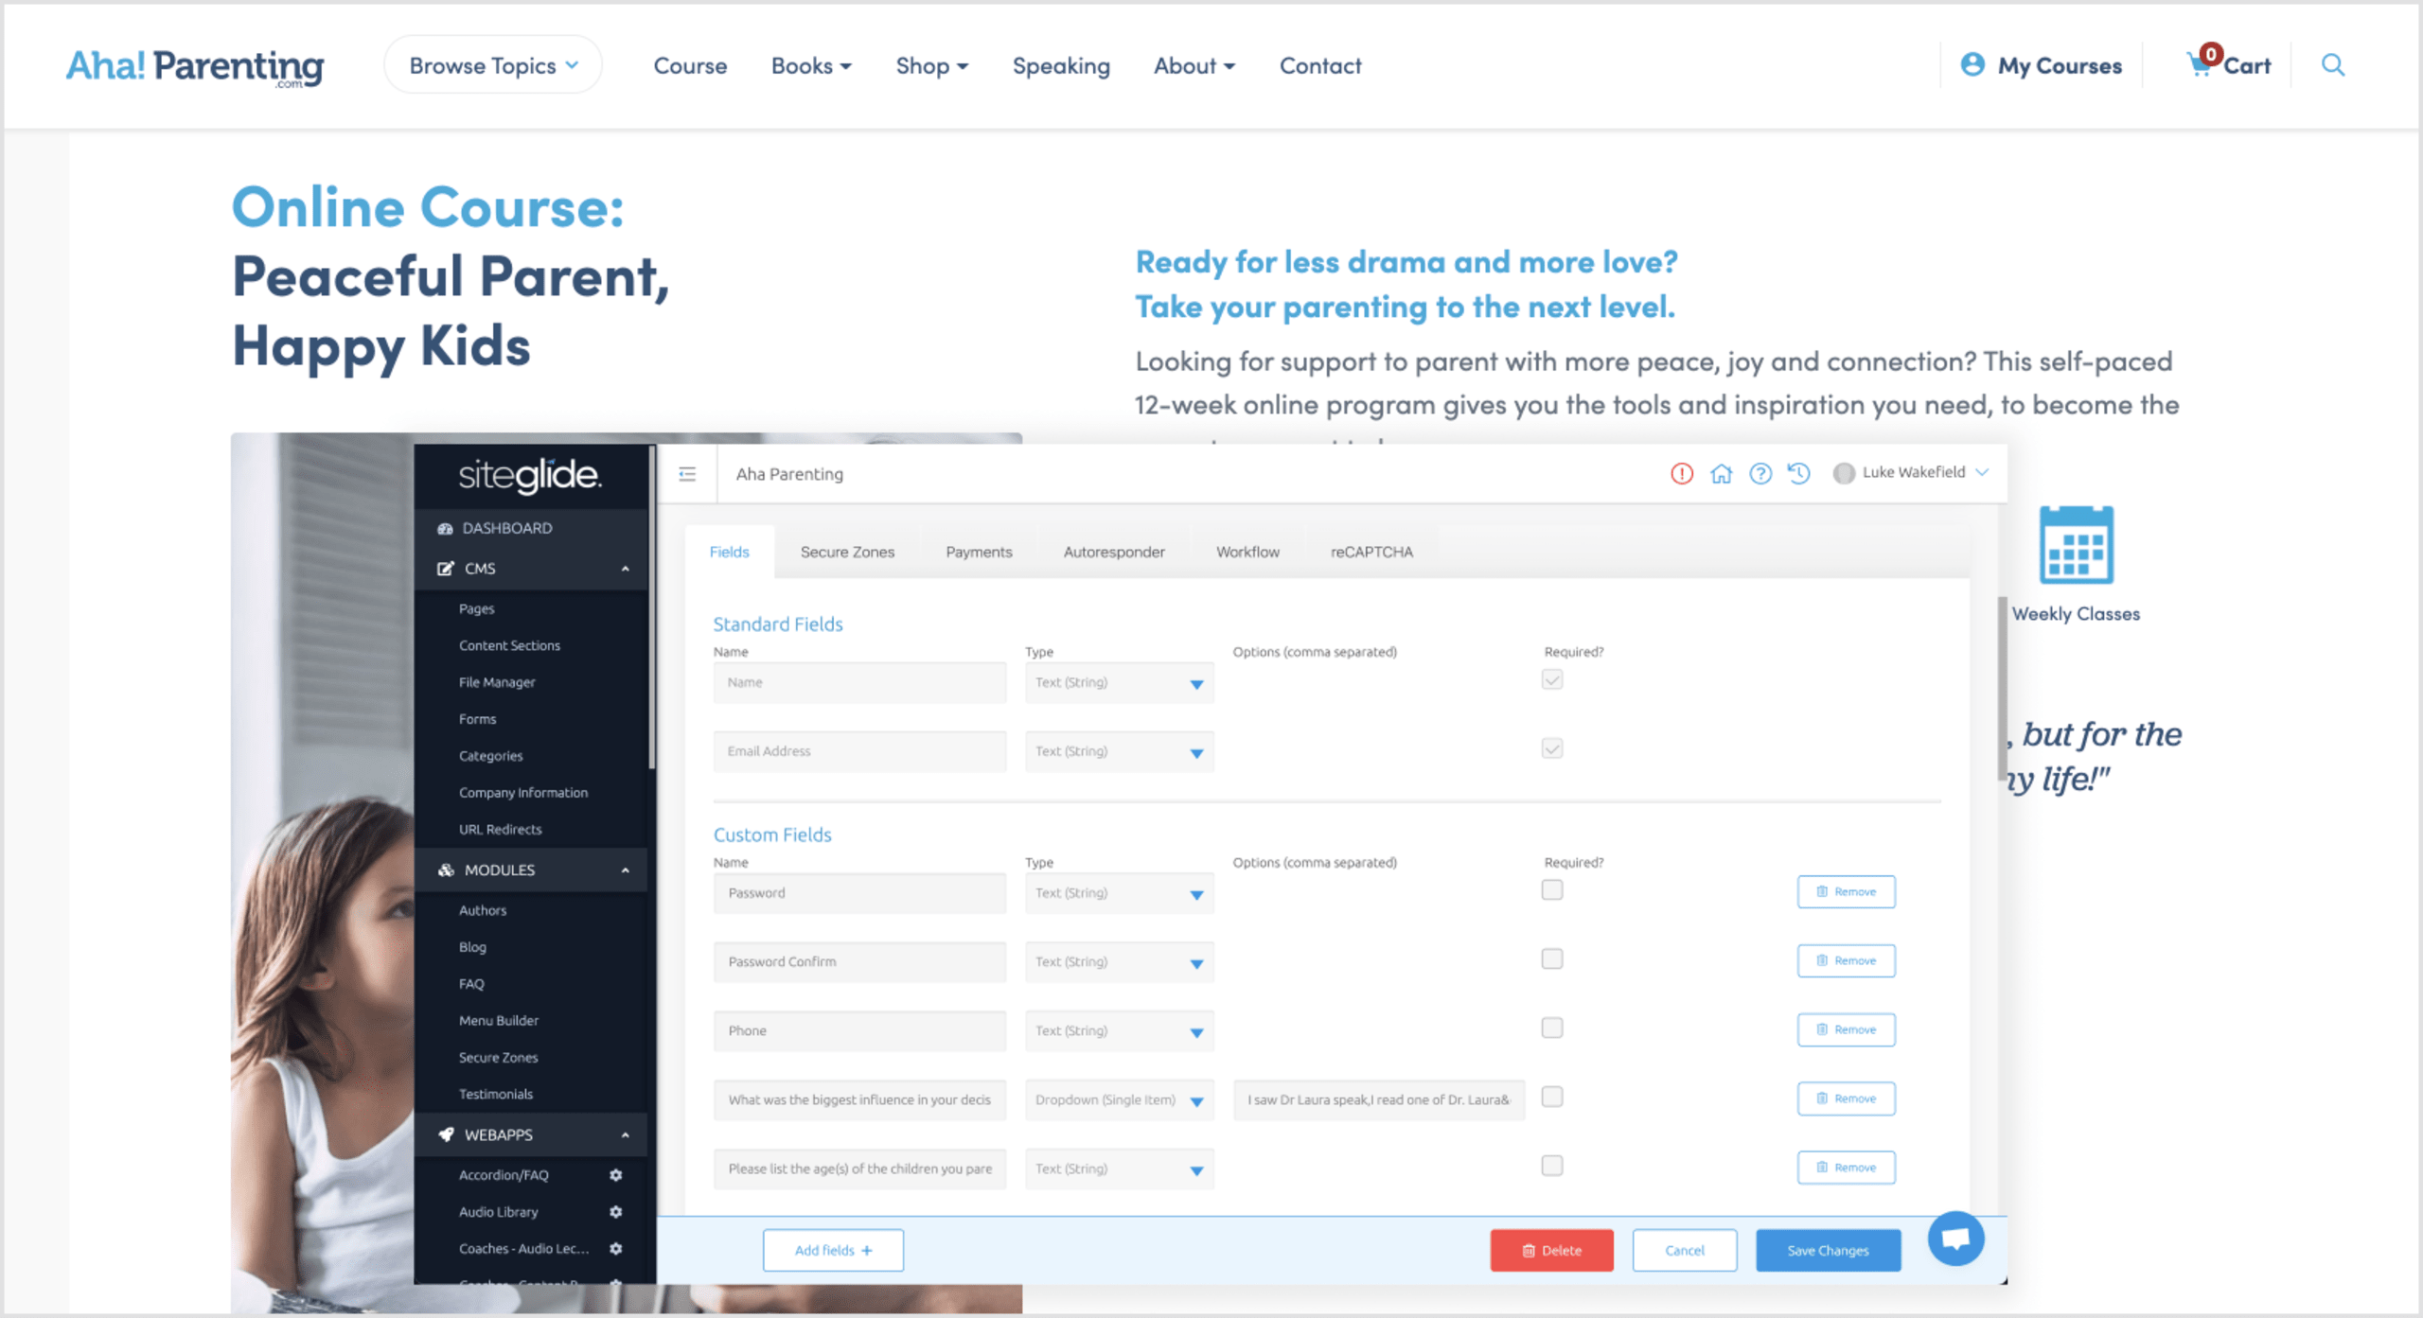Image resolution: width=2423 pixels, height=1318 pixels.
Task: Click the Cancel button
Action: 1685,1251
